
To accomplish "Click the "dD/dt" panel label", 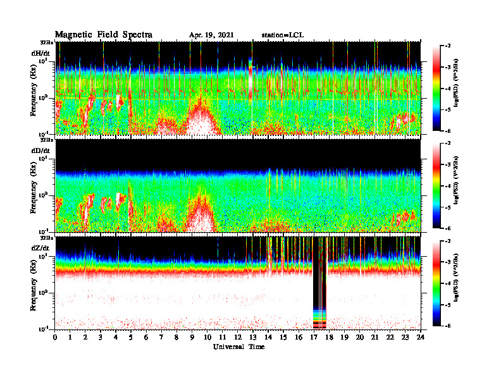I will tap(40, 150).
